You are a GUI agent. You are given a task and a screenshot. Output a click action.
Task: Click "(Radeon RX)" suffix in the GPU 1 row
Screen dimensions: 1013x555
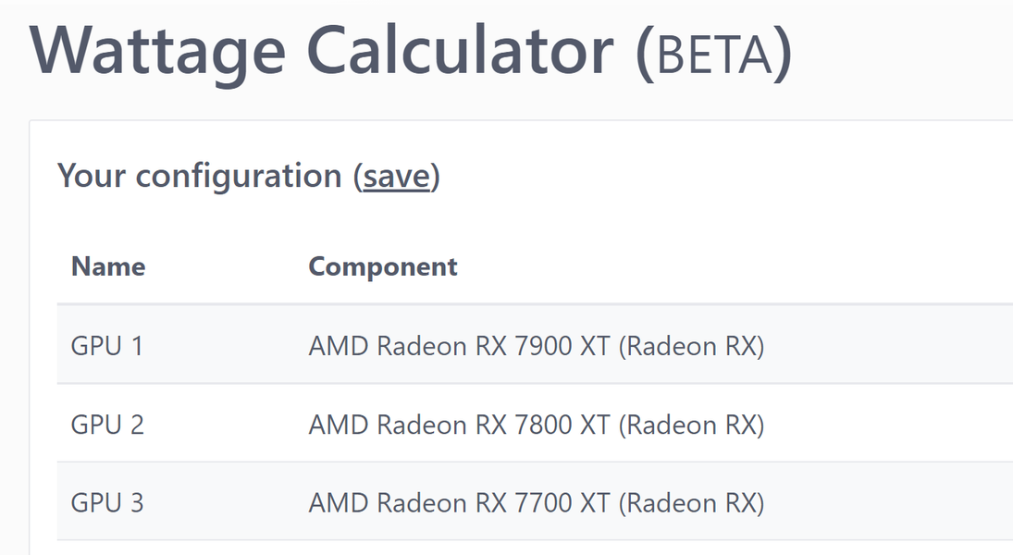[x=691, y=346]
